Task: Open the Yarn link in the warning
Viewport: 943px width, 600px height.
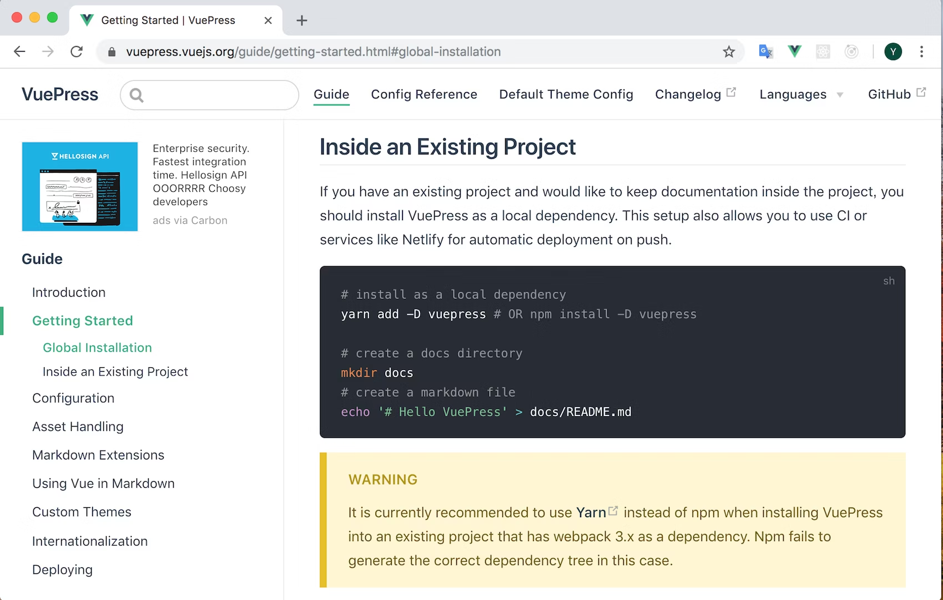Action: pos(591,512)
